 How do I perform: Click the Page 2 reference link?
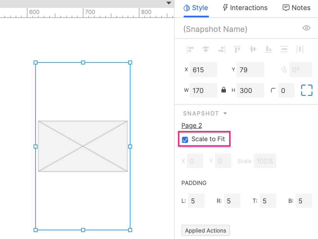pyautogui.click(x=191, y=126)
